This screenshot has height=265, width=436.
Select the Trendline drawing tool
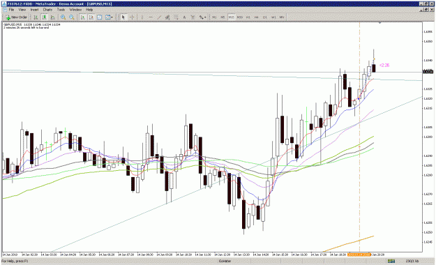(x=159, y=17)
